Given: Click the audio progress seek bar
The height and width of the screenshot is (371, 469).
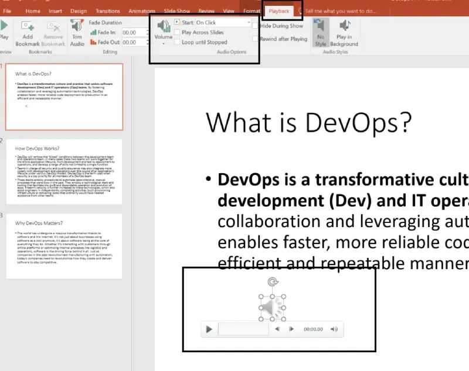Looking at the screenshot, I should 243,329.
